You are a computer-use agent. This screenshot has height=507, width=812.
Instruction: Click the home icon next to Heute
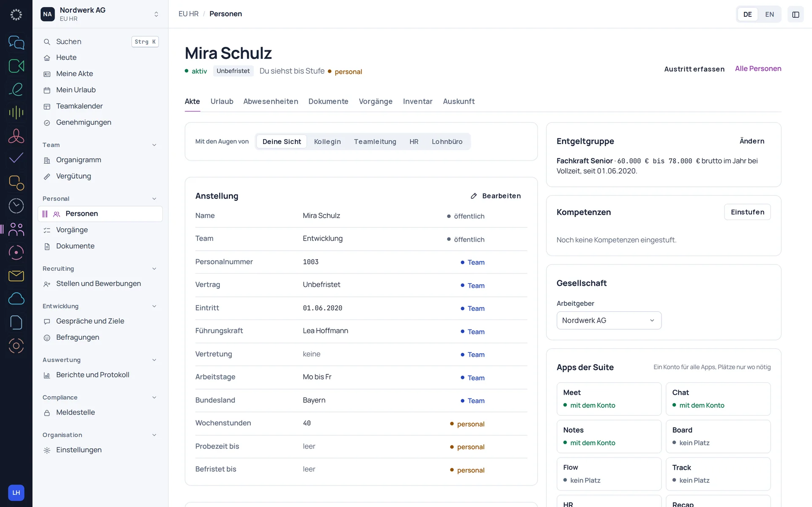47,57
